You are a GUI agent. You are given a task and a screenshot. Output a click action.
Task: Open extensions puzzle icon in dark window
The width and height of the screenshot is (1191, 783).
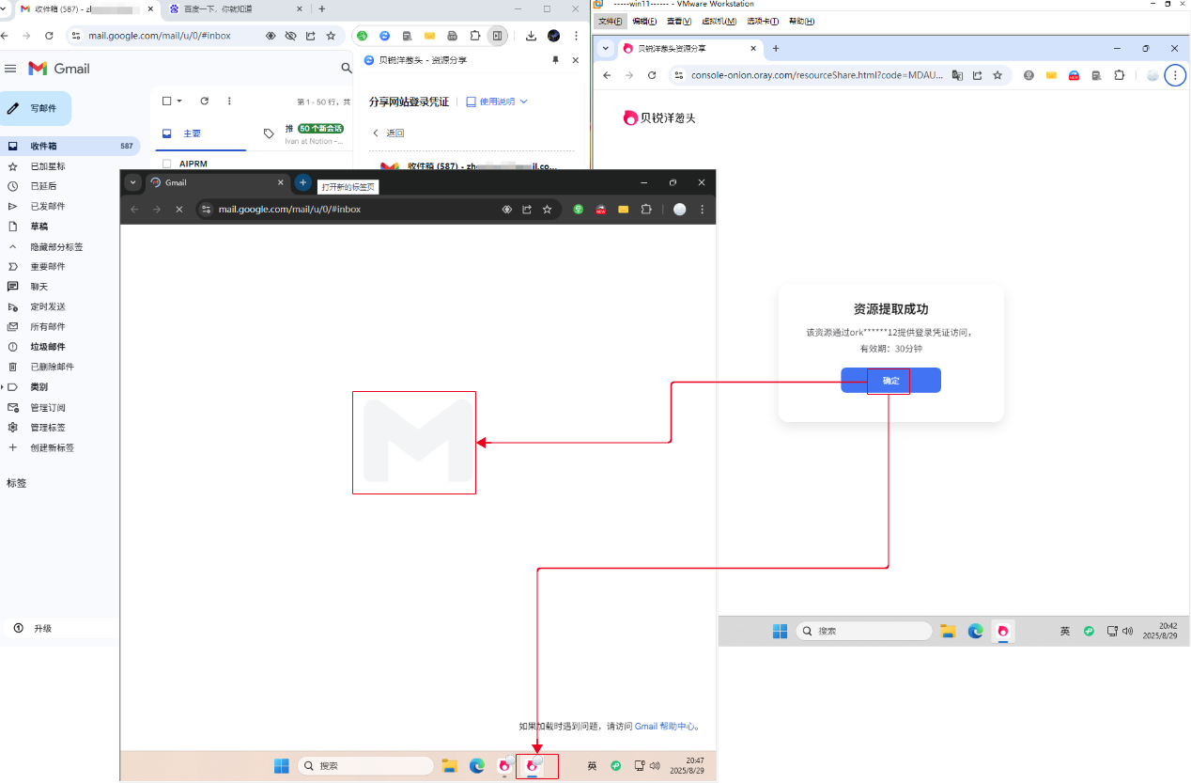click(646, 210)
